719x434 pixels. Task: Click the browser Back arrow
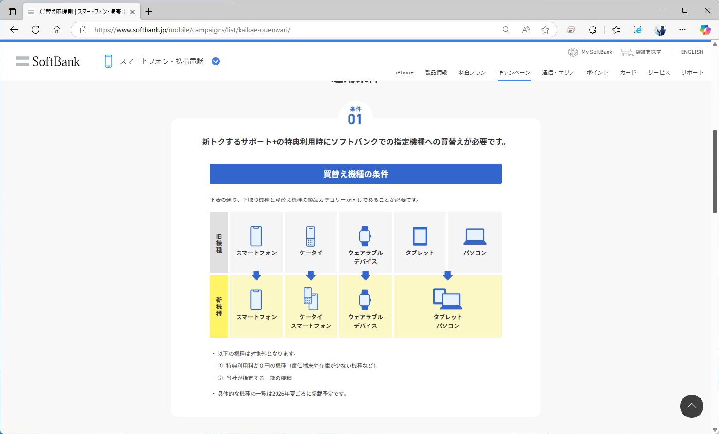(x=14, y=30)
